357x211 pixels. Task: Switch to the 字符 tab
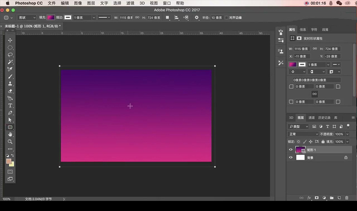pos(314,30)
